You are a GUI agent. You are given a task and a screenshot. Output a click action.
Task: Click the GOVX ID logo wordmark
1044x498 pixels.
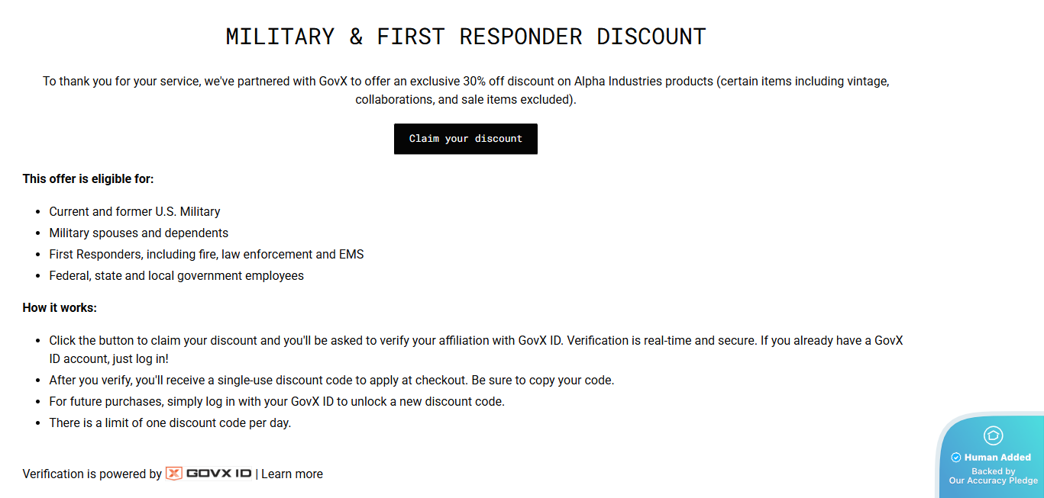click(x=219, y=474)
